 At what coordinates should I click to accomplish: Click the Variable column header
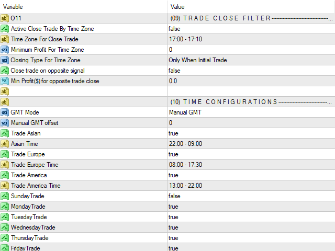[84, 7]
